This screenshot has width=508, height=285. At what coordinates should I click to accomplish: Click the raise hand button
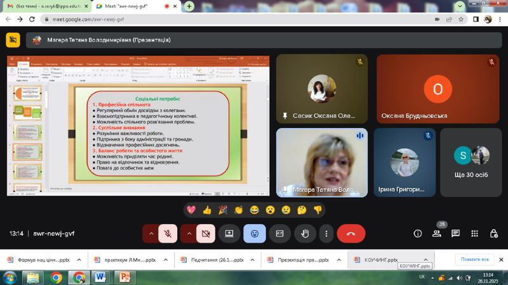pos(305,234)
